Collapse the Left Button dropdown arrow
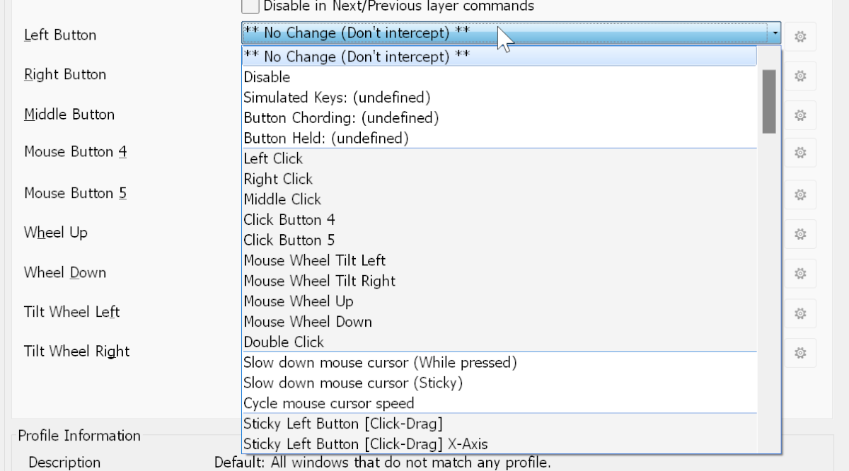The height and width of the screenshot is (471, 849). point(775,33)
